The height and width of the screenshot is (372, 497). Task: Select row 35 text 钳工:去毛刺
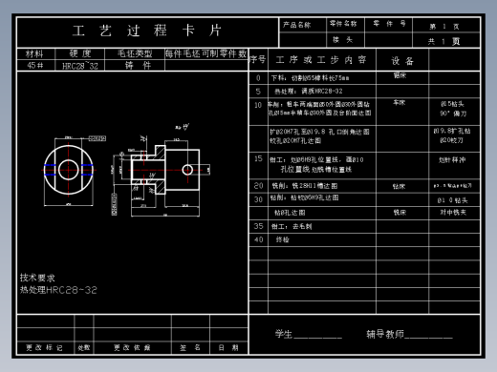tap(292, 226)
